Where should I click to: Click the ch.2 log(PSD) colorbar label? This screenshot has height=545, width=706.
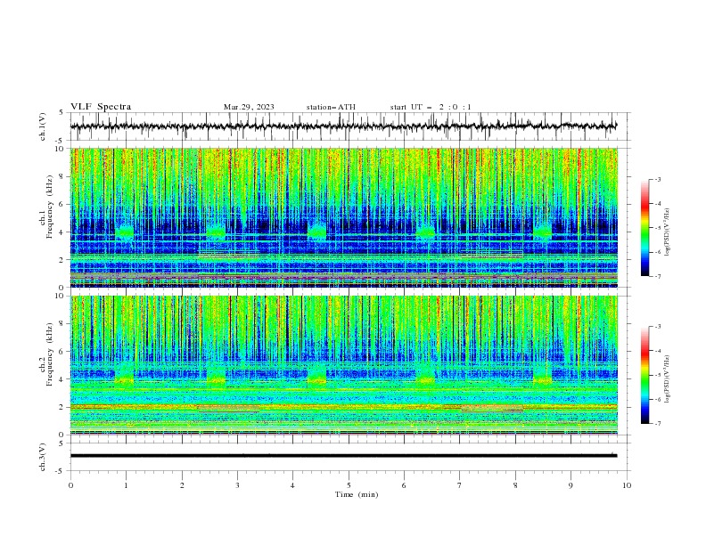click(668, 378)
